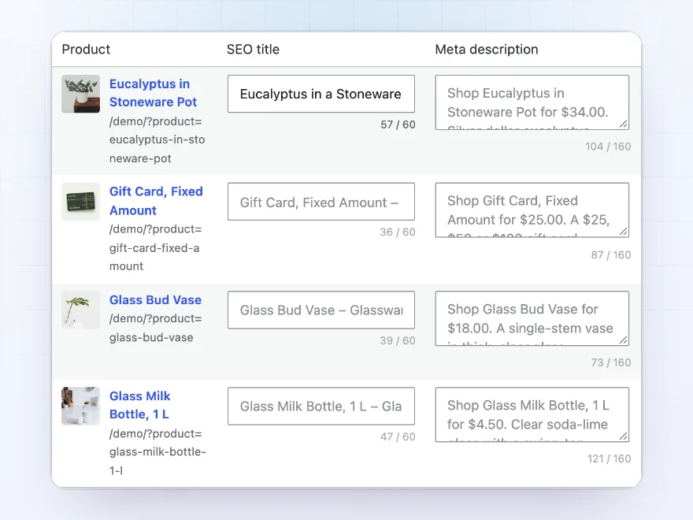693x520 pixels.
Task: Click the 87 / 160 character counter
Action: pos(611,254)
